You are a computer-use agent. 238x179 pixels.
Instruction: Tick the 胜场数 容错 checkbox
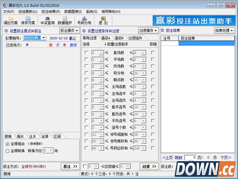[153, 53]
